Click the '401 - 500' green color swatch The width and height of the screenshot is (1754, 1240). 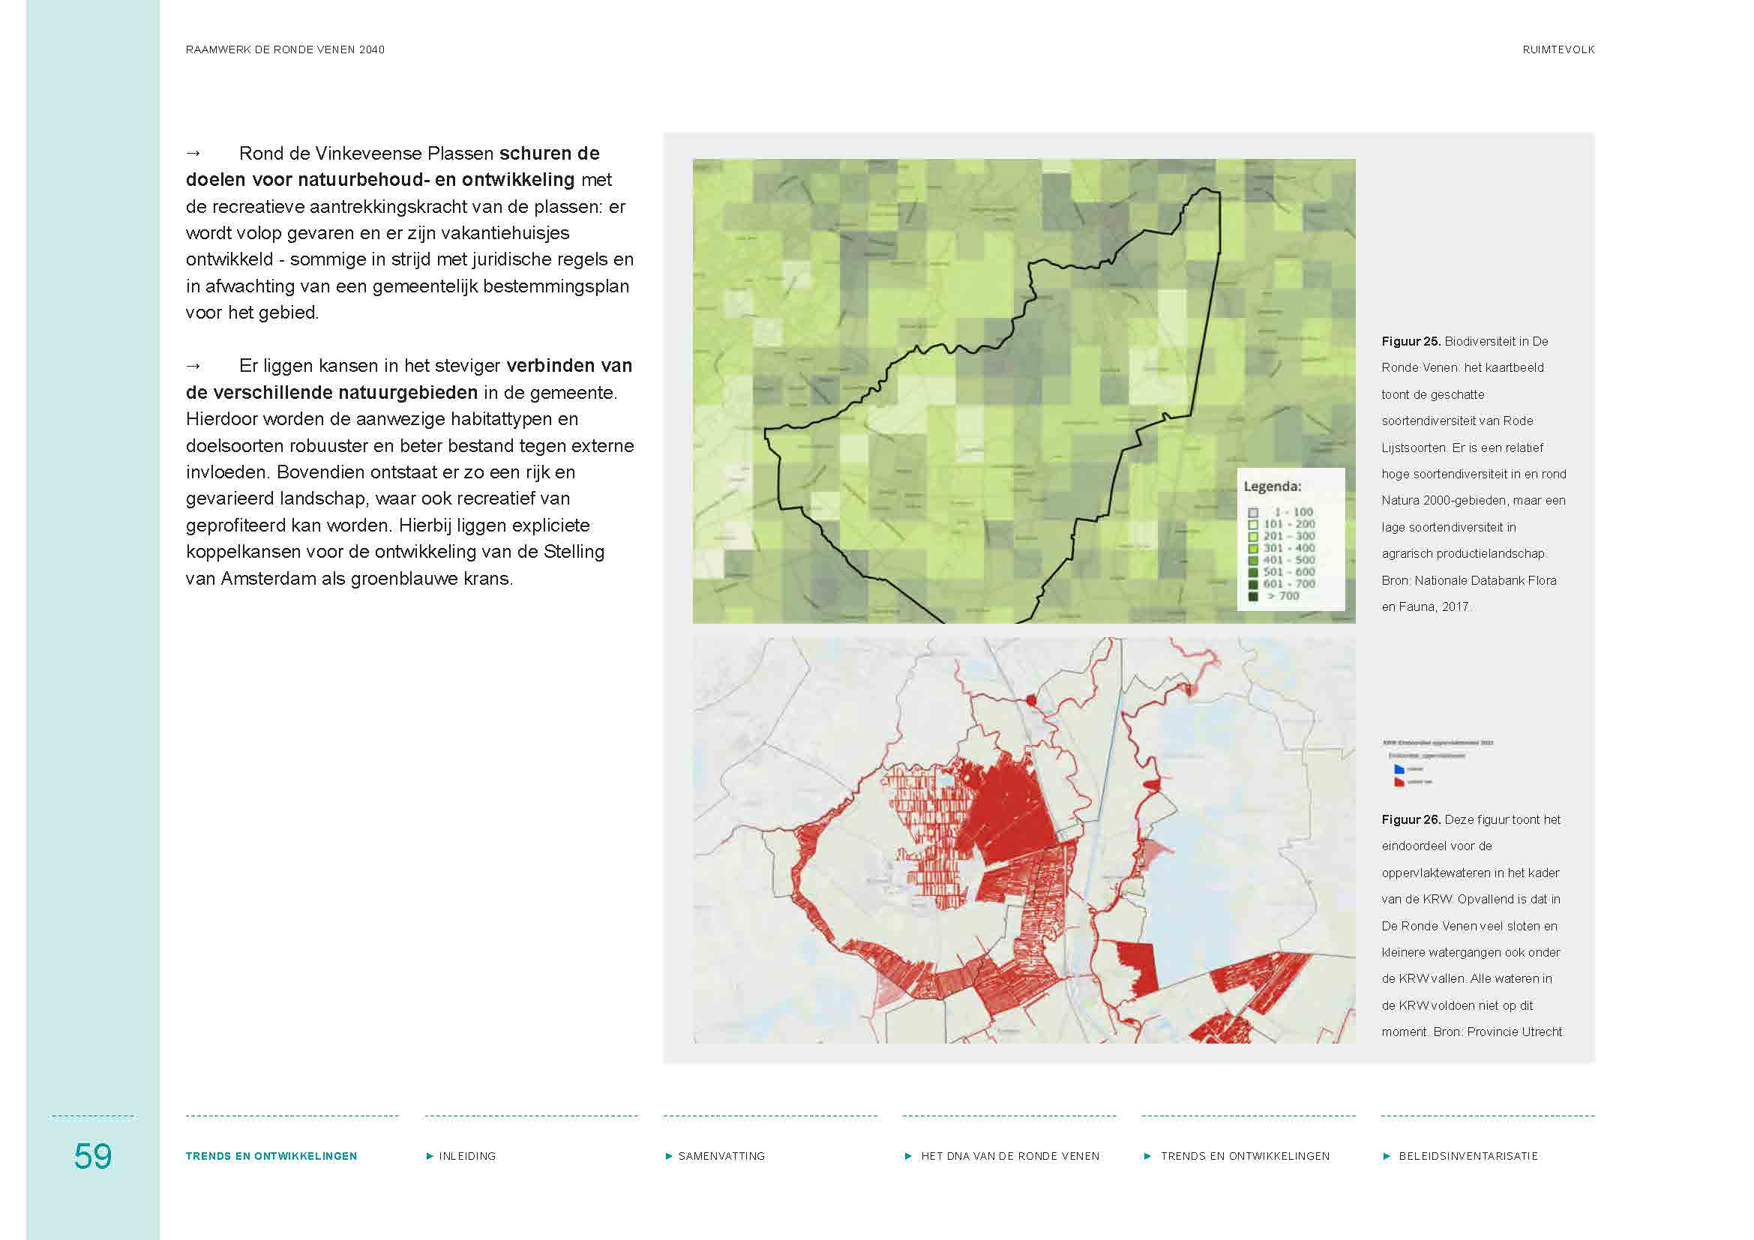click(x=1255, y=561)
